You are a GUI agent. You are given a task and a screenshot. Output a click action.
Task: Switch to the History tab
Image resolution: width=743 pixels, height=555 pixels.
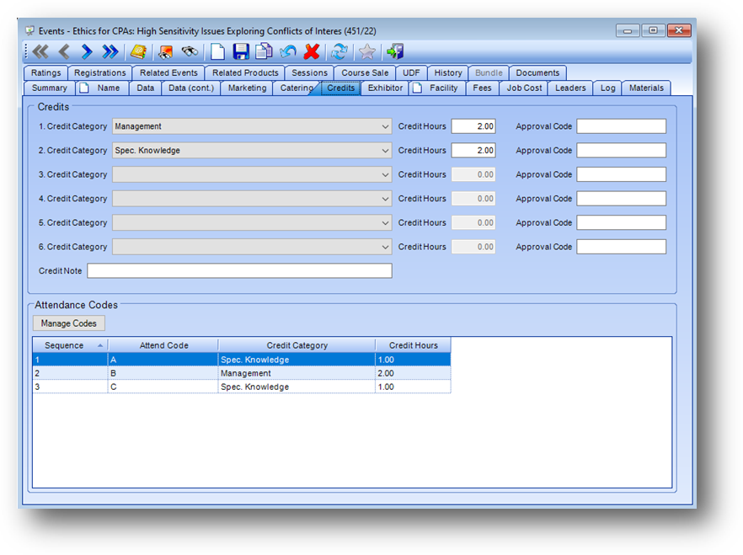tap(448, 73)
